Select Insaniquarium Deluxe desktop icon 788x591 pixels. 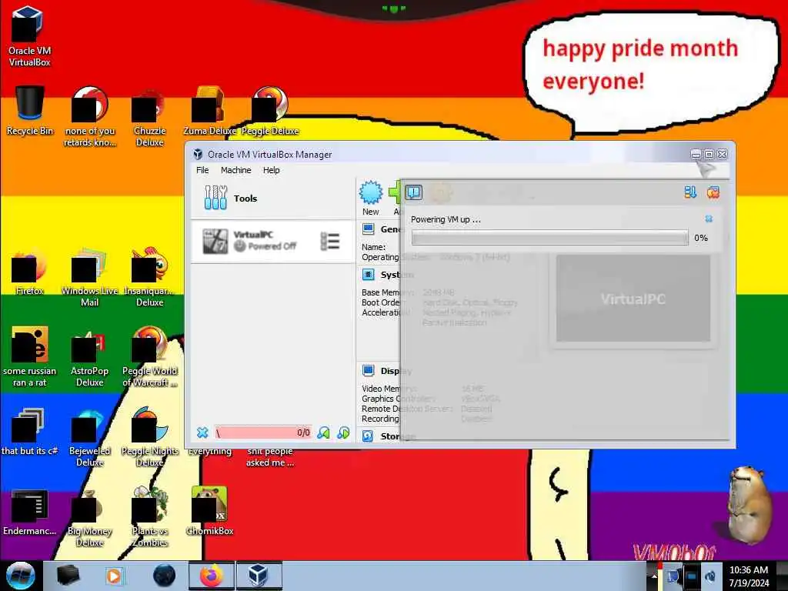pos(149,277)
